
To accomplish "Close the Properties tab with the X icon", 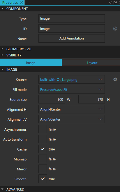I will (22, 2).
